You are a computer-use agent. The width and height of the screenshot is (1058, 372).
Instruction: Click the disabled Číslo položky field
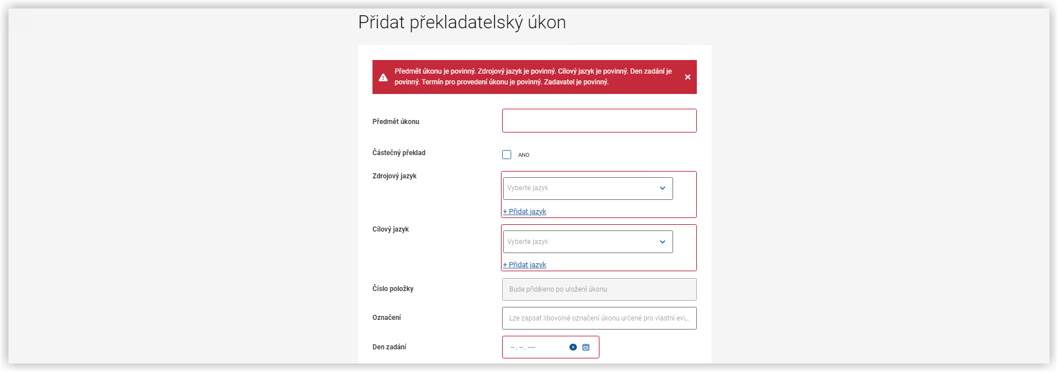[x=599, y=289]
